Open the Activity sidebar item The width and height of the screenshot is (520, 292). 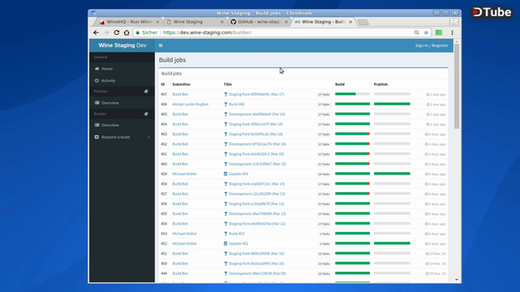pyautogui.click(x=108, y=81)
